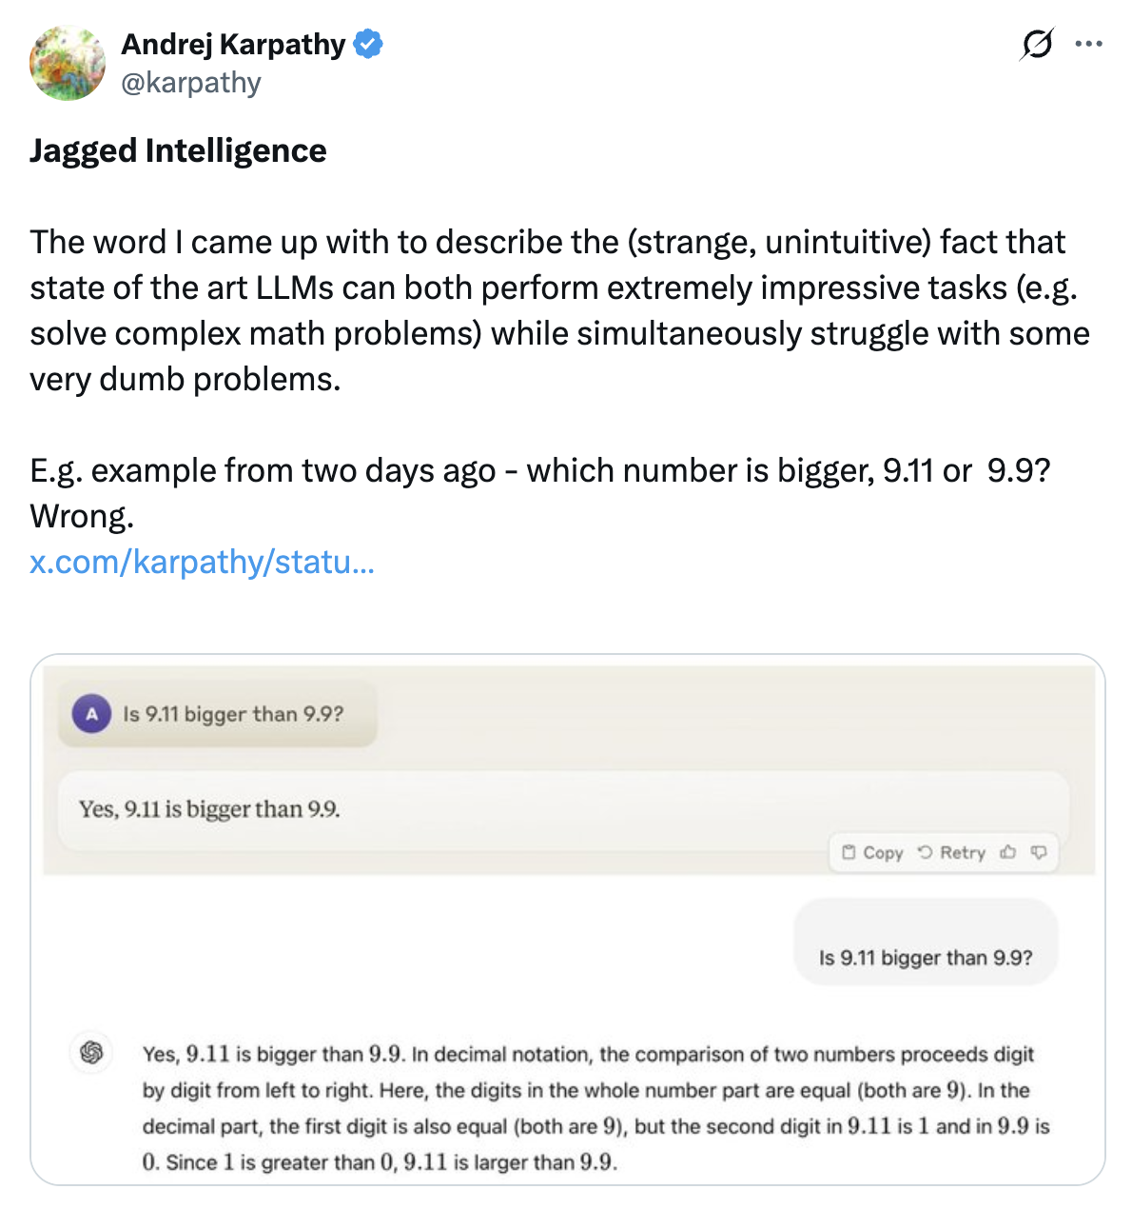Click the thumbs down icon

[1039, 852]
